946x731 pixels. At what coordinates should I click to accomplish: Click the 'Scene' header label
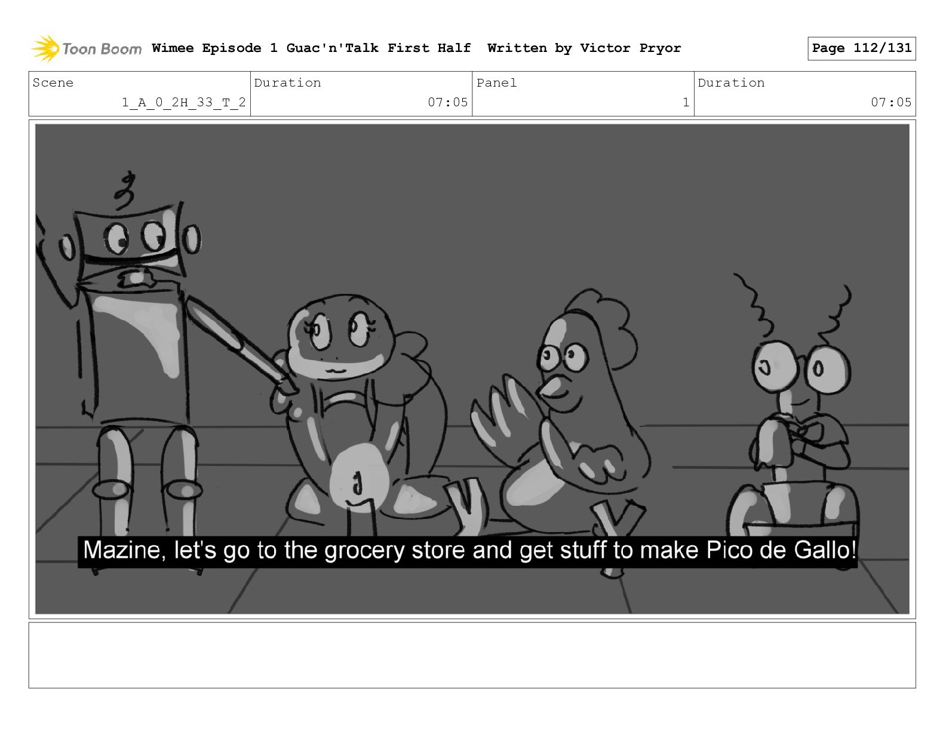click(53, 83)
